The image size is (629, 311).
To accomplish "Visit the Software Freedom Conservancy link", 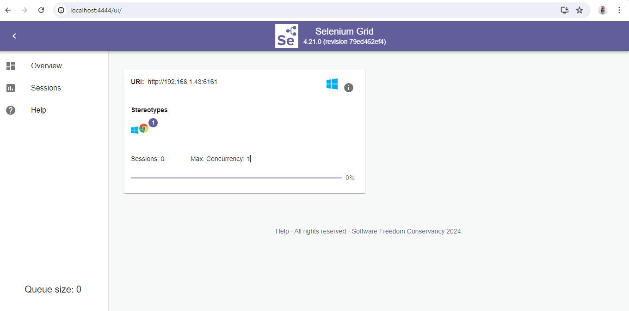I will click(398, 232).
